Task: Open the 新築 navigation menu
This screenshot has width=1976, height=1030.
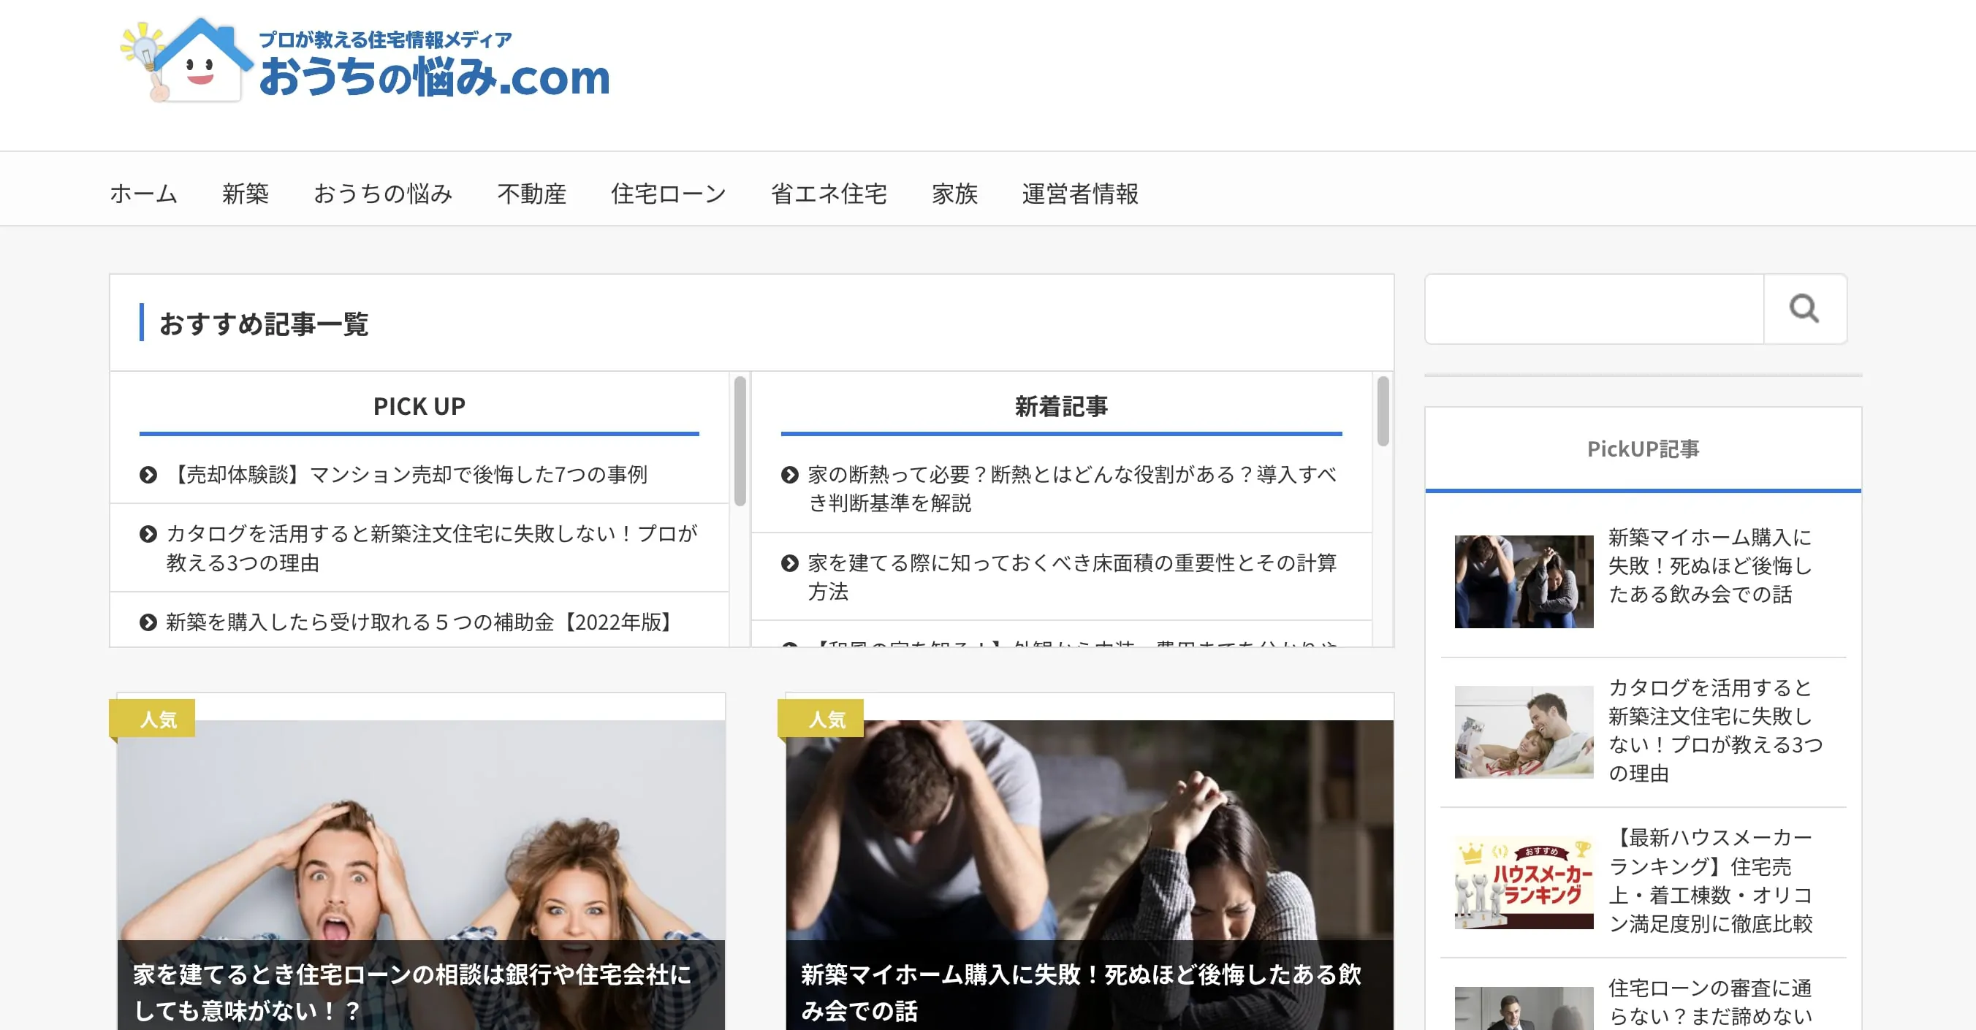Action: pyautogui.click(x=246, y=194)
